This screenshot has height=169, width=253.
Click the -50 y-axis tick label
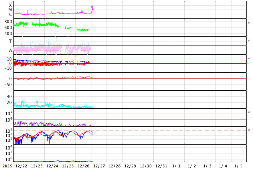pos(8,84)
